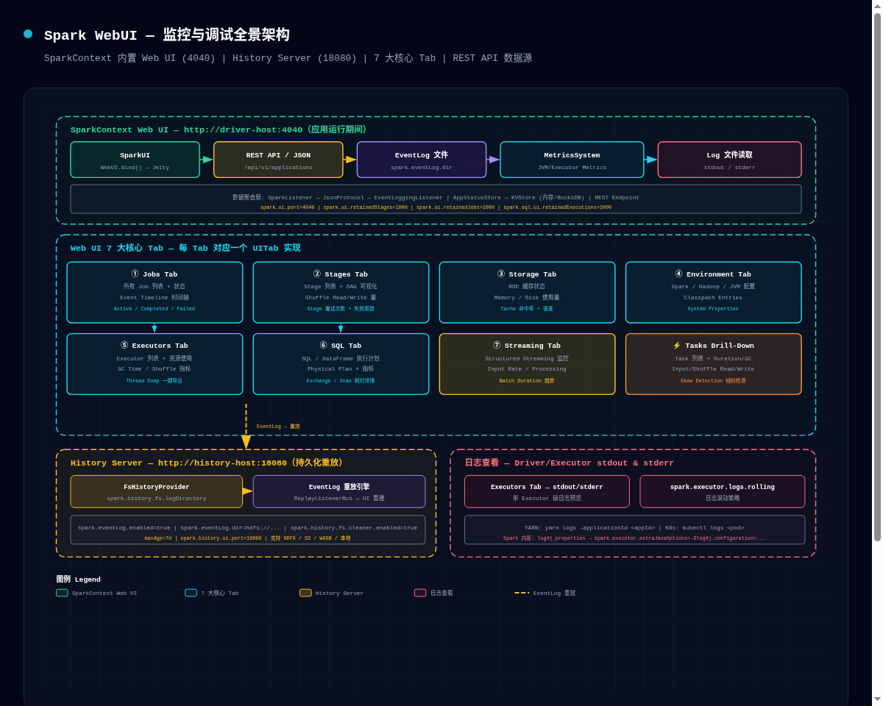Click the Stage 重试次数 + 失败原因 text
The image size is (883, 706).
point(341,309)
